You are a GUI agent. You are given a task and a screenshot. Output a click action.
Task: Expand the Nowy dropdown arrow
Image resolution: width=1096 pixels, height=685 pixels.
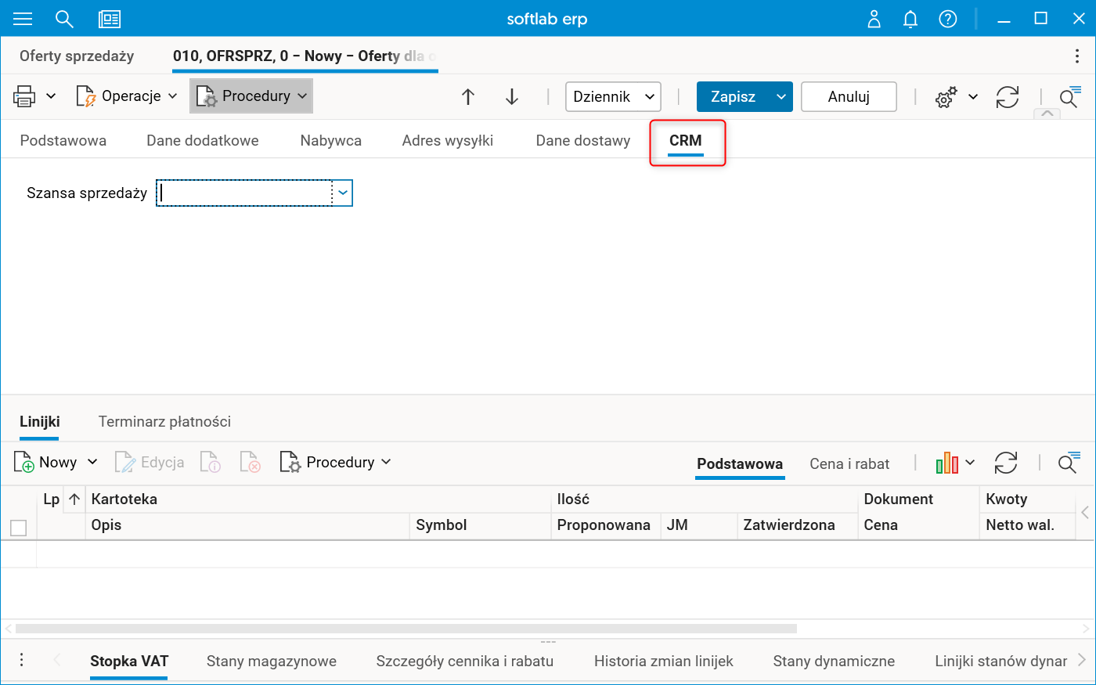click(x=92, y=462)
